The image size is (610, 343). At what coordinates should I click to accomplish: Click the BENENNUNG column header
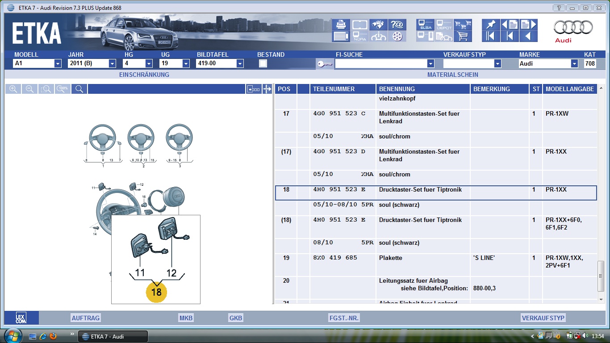click(423, 89)
